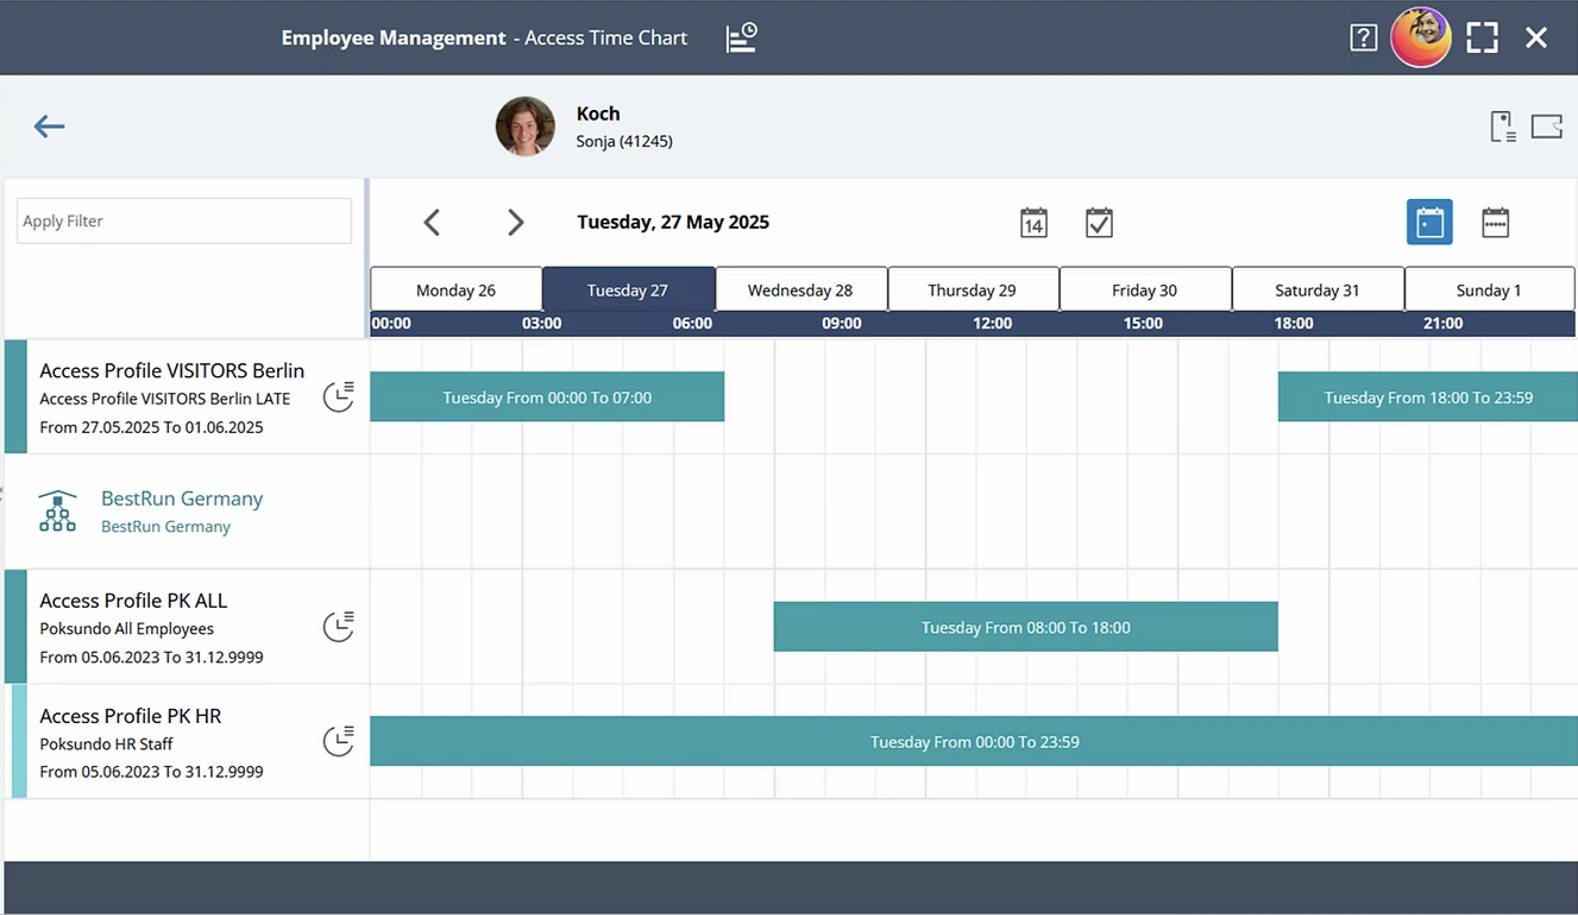Viewport: 1578px width, 915px height.
Task: Select Access Profile VISITORS Berlin title
Action: click(x=172, y=371)
